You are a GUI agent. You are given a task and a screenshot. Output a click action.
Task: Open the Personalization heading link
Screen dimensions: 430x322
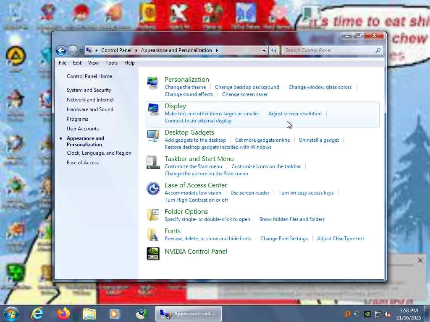[187, 79]
